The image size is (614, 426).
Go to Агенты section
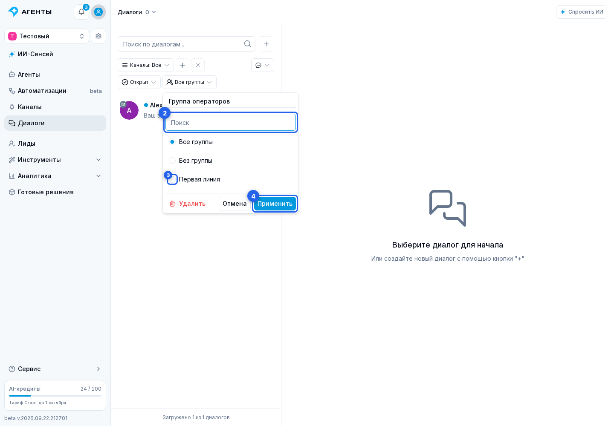coord(55,75)
